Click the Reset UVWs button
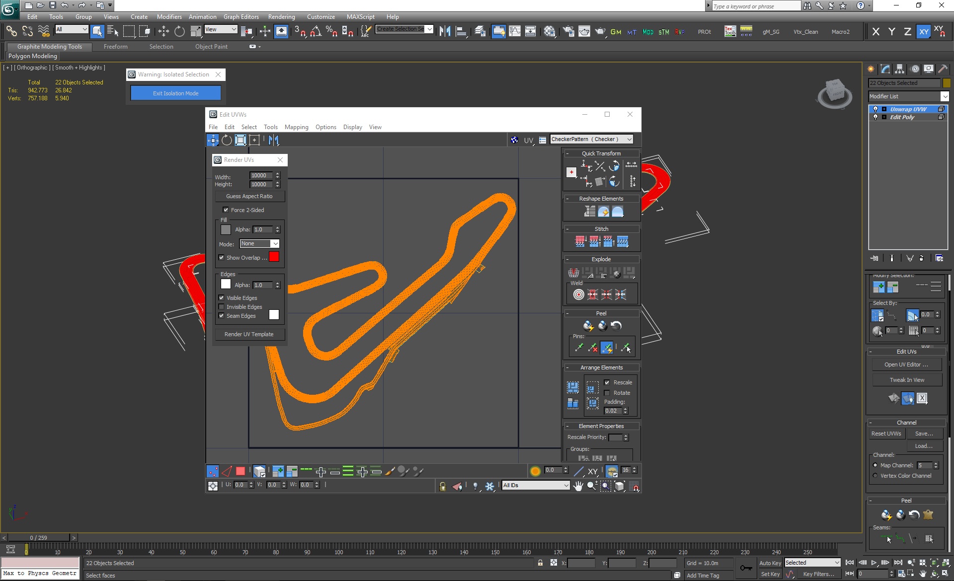 [x=886, y=434]
